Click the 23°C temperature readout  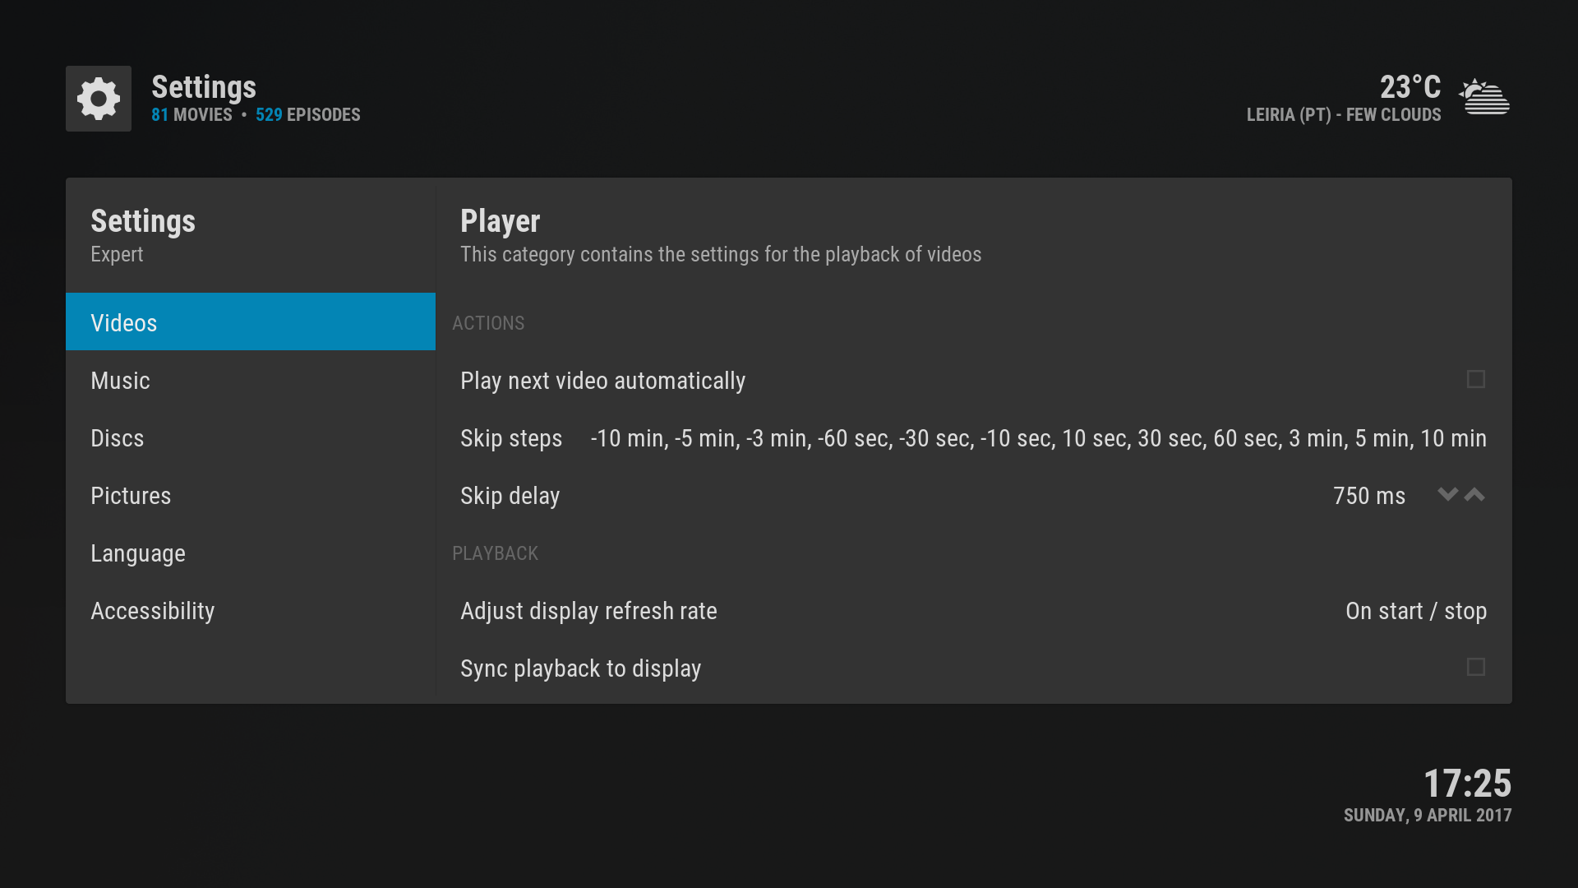coord(1410,87)
